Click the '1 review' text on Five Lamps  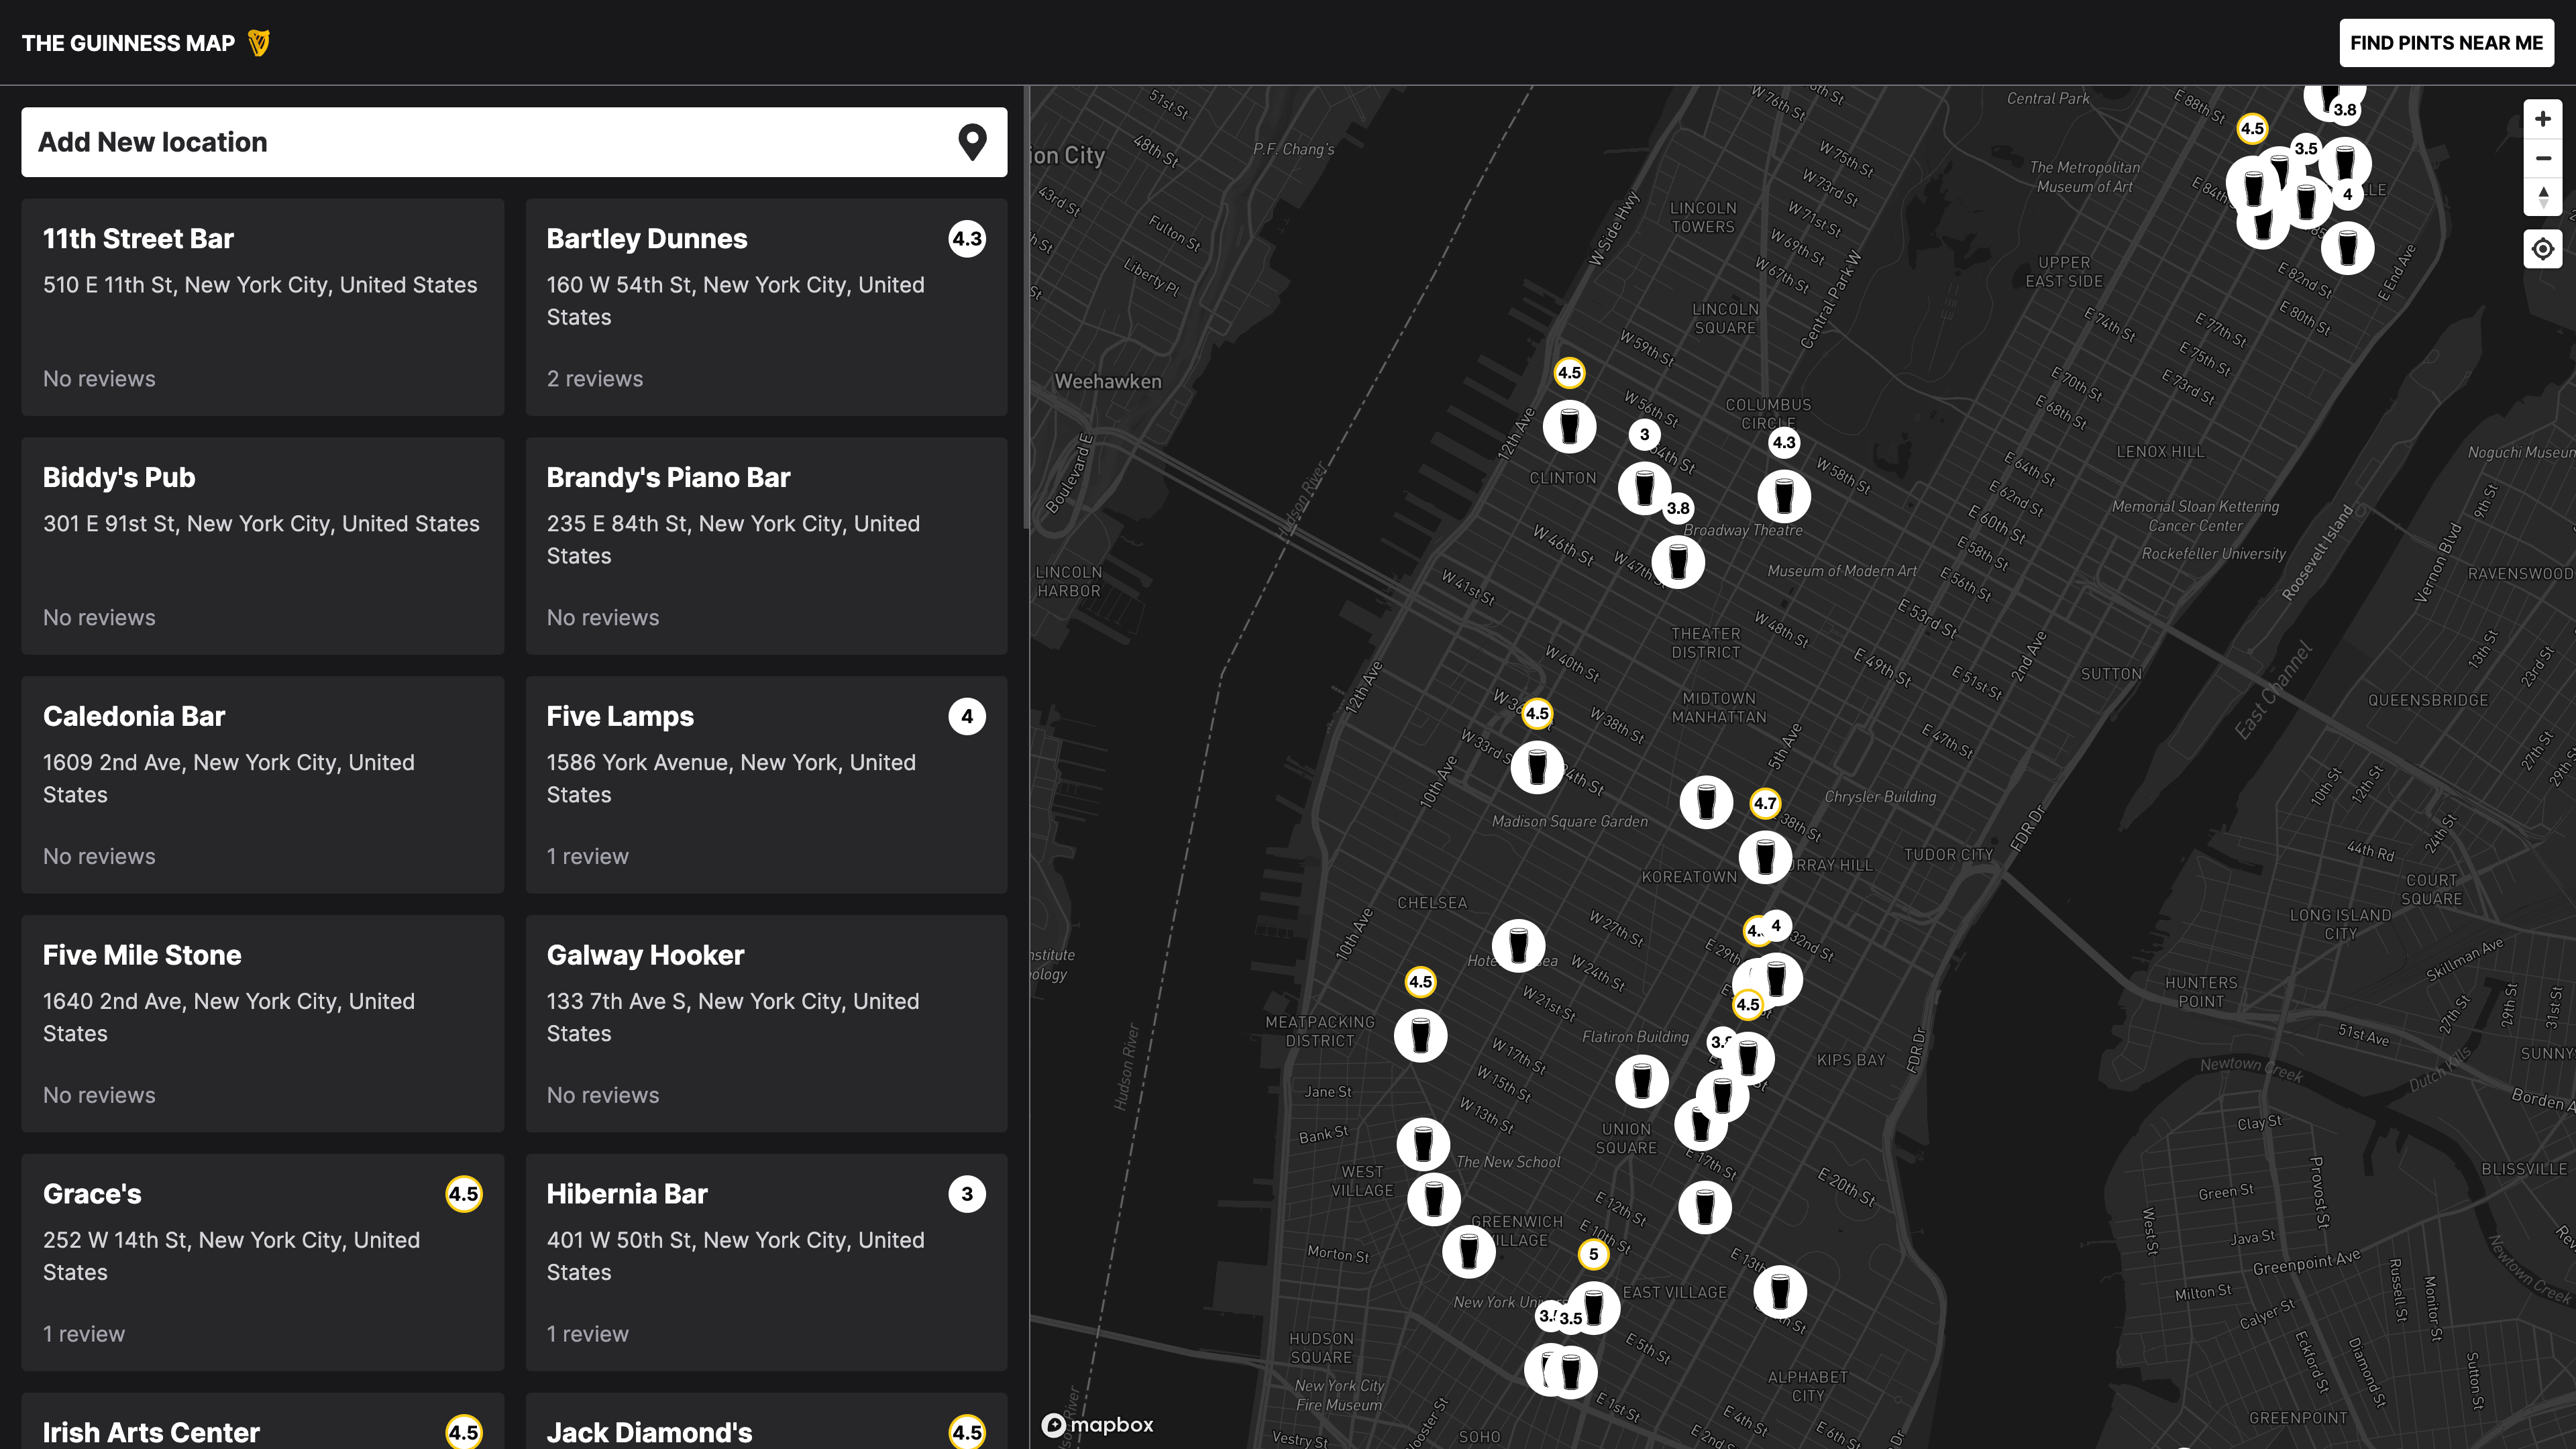click(x=588, y=857)
